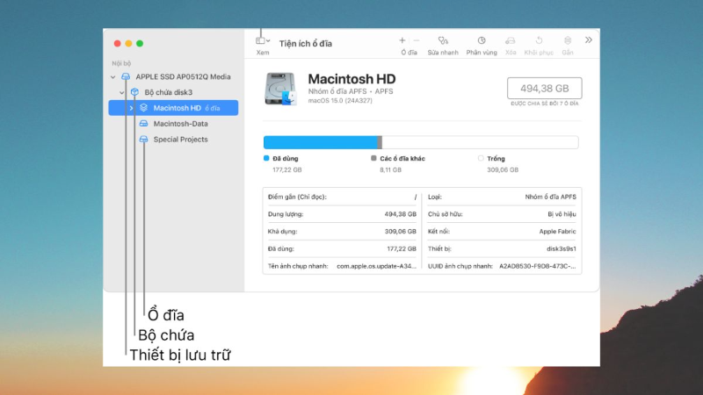Select Bộ chứa disk3 in sidebar
This screenshot has width=703, height=395.
tap(168, 92)
